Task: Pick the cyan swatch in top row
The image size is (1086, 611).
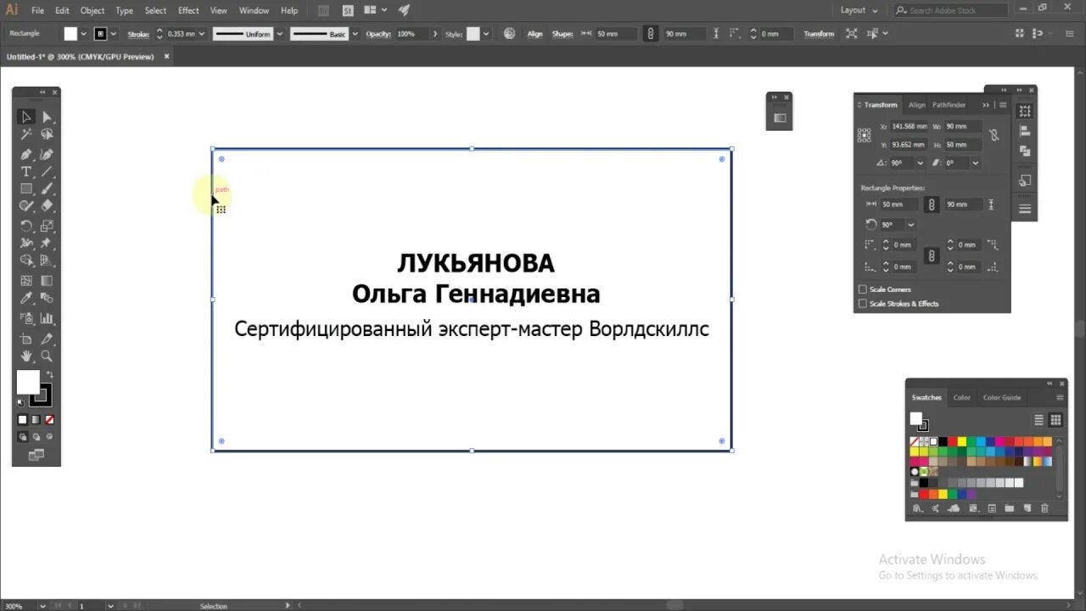Action: point(981,441)
